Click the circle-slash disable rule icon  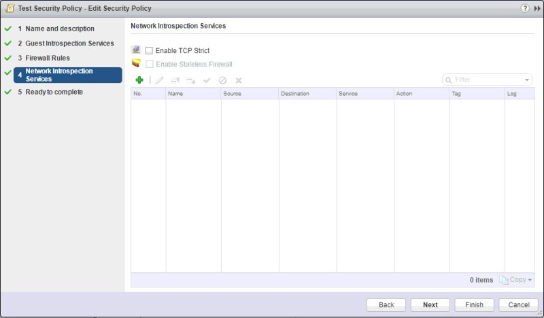point(222,80)
